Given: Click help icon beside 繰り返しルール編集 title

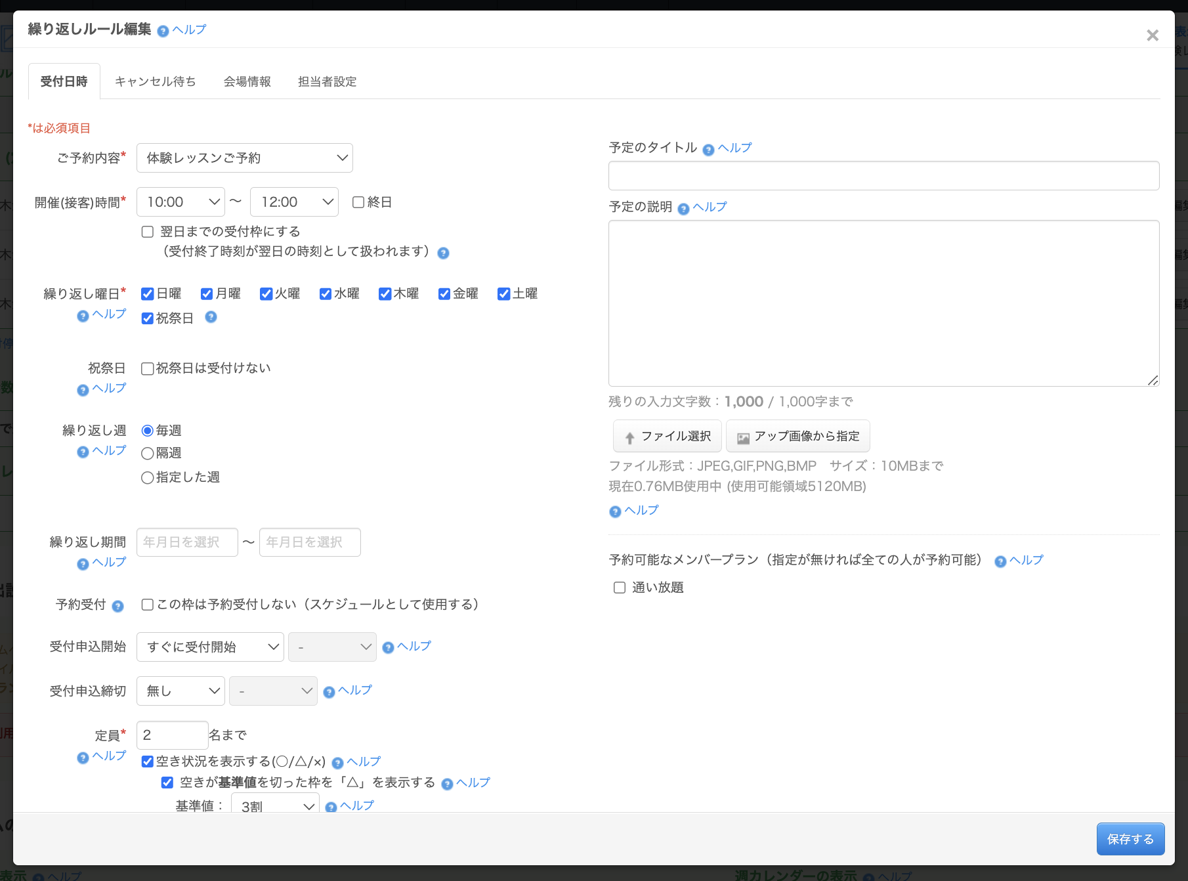Looking at the screenshot, I should [x=163, y=31].
